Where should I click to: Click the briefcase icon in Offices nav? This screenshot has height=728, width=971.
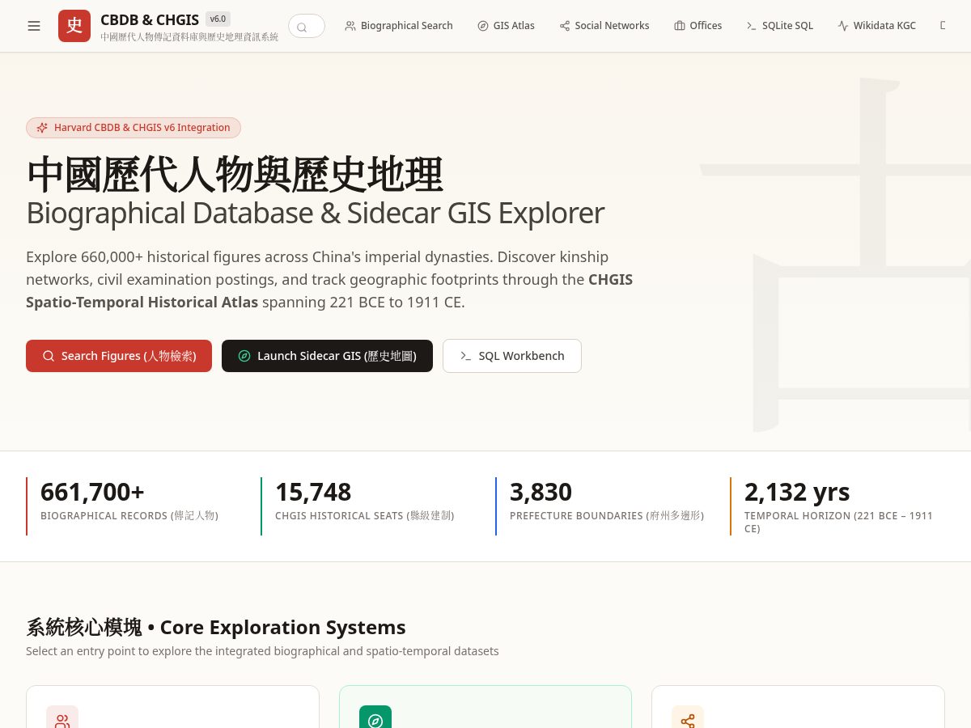pos(680,26)
